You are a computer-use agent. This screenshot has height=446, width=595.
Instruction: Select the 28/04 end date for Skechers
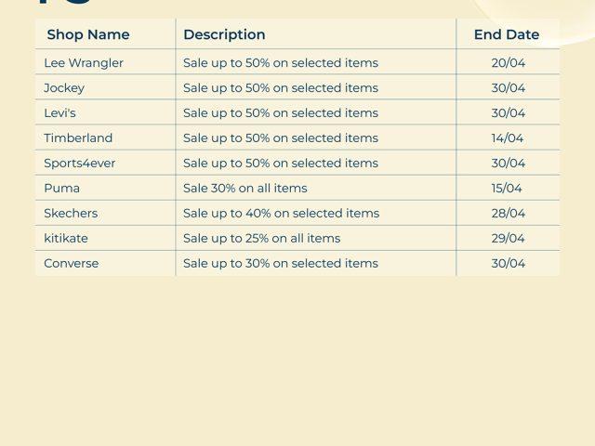(508, 214)
